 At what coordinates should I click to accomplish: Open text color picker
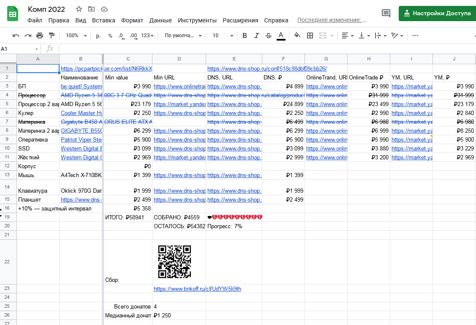click(281, 36)
